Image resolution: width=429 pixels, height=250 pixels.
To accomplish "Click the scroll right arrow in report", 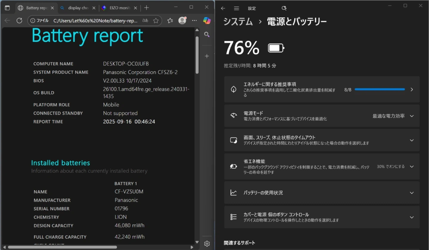I will (x=192, y=247).
